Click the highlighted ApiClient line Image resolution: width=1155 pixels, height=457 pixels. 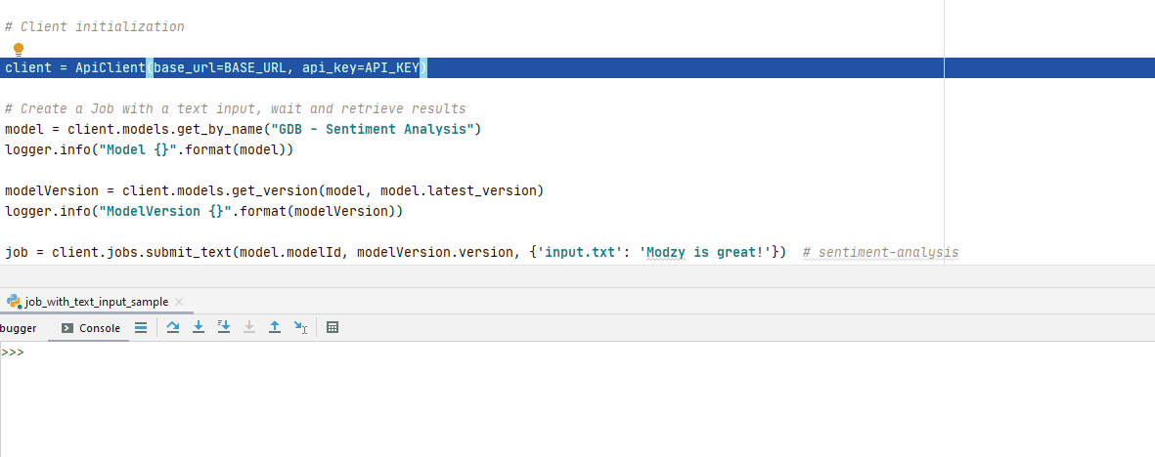215,67
